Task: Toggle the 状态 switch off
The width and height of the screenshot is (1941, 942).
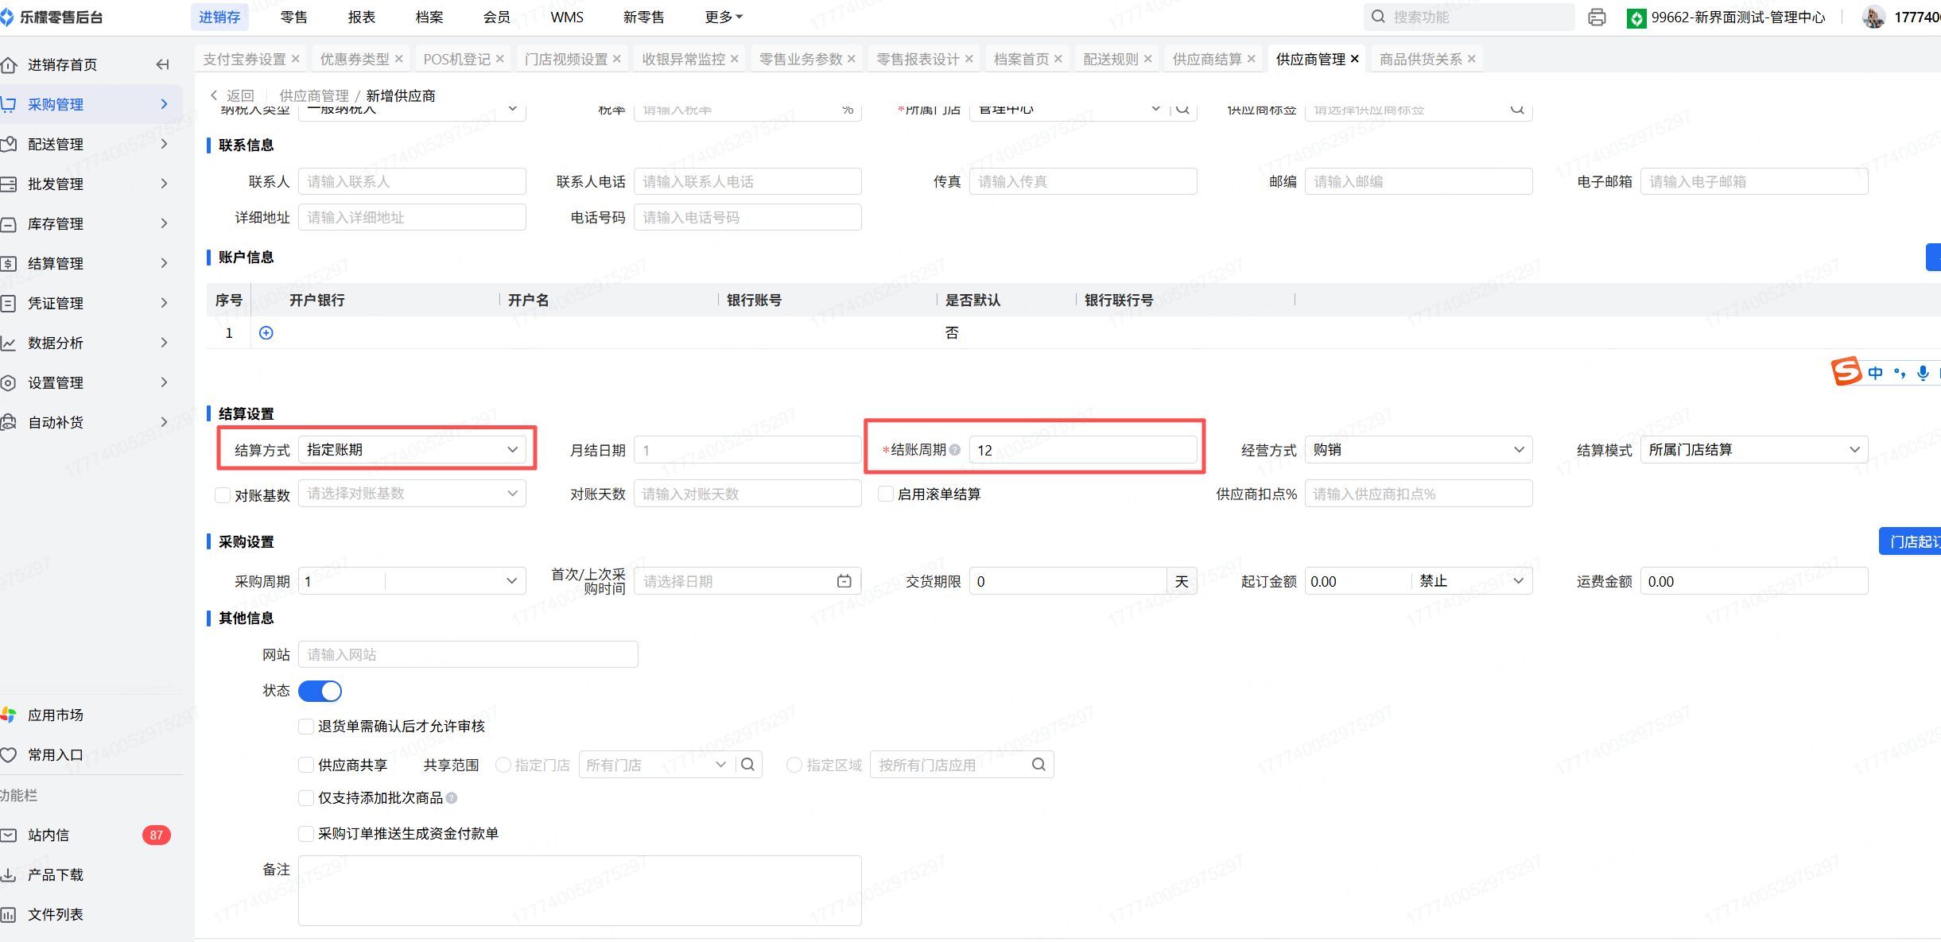Action: click(320, 691)
